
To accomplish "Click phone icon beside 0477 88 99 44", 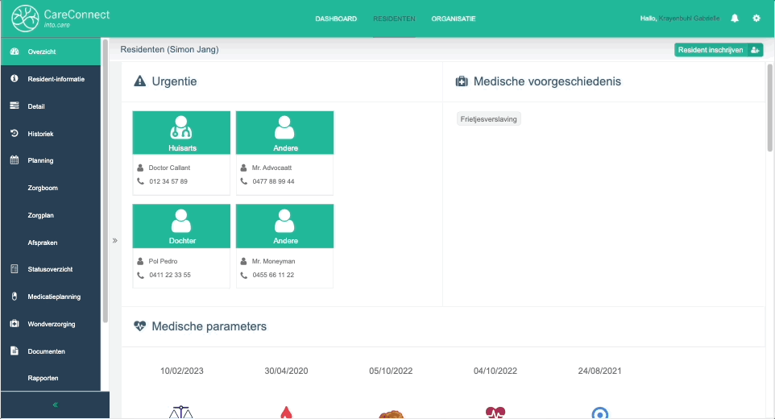I will (243, 181).
